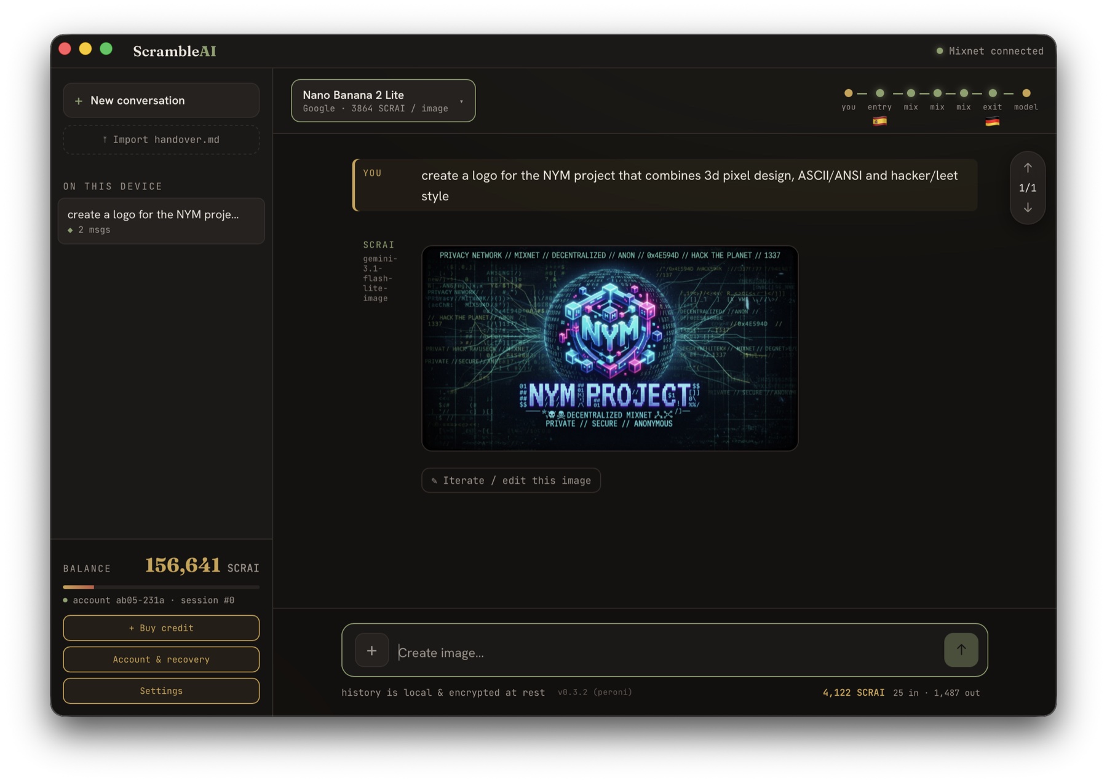Open the generated NYM Project logo image
The image size is (1107, 783).
(610, 348)
